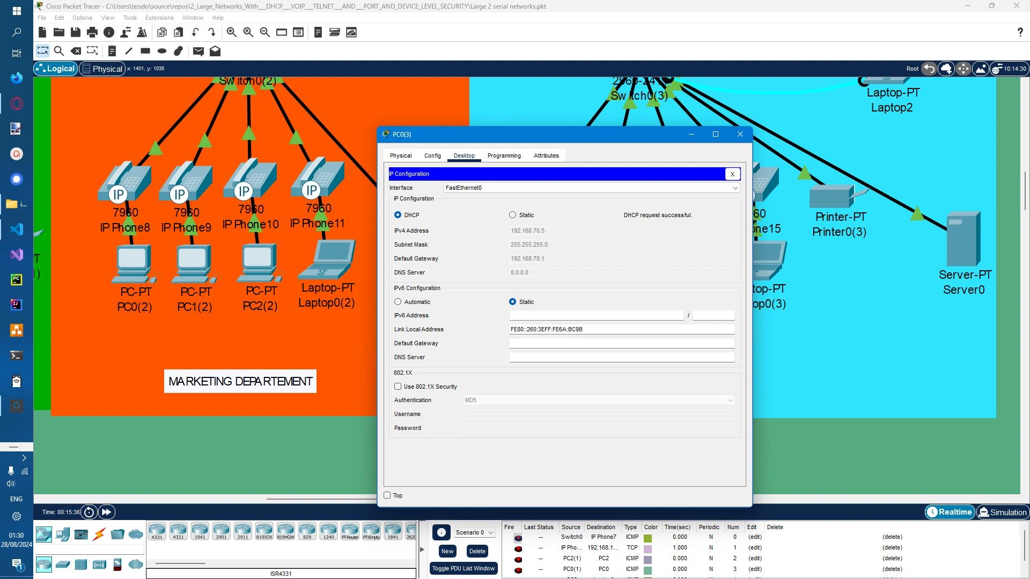Select the Place Note tool
The image size is (1030, 579).
tap(112, 51)
